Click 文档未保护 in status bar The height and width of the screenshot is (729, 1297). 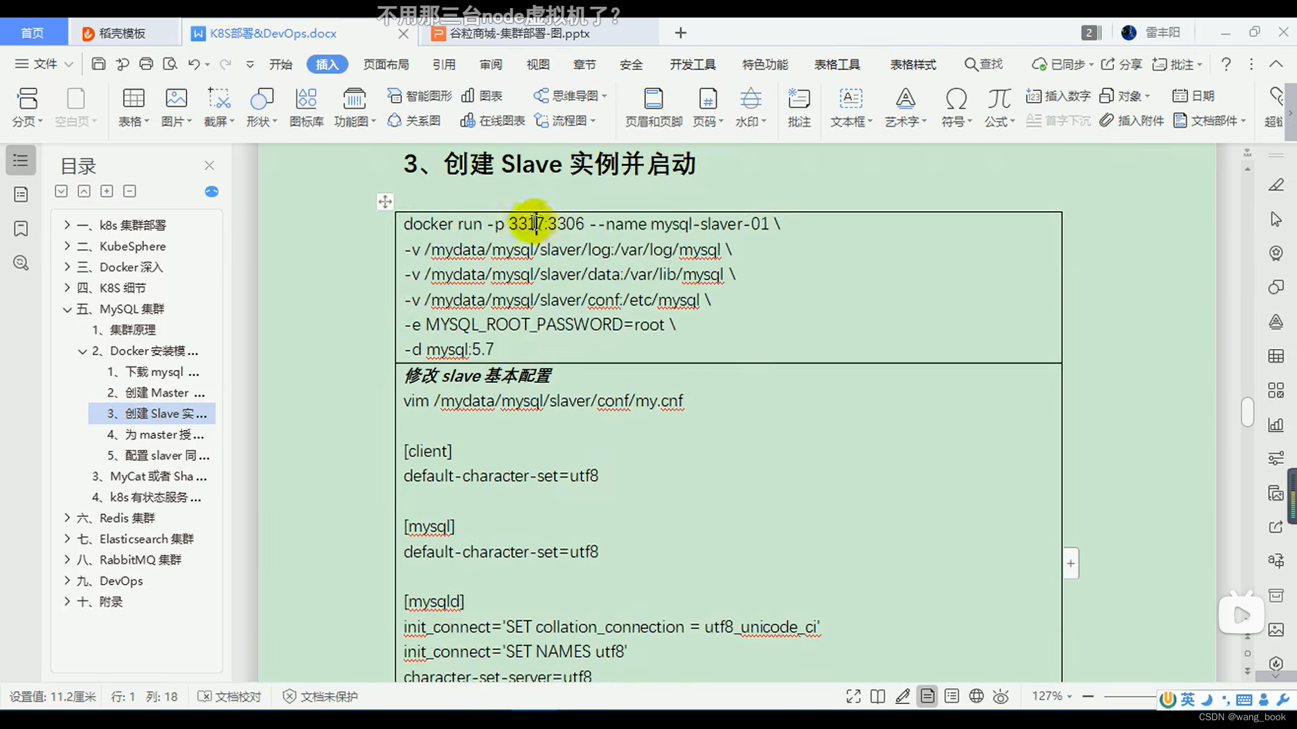tap(320, 696)
